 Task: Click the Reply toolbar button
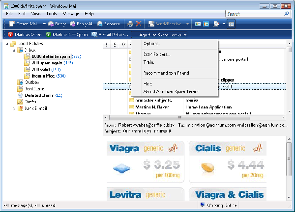[x=57, y=24]
